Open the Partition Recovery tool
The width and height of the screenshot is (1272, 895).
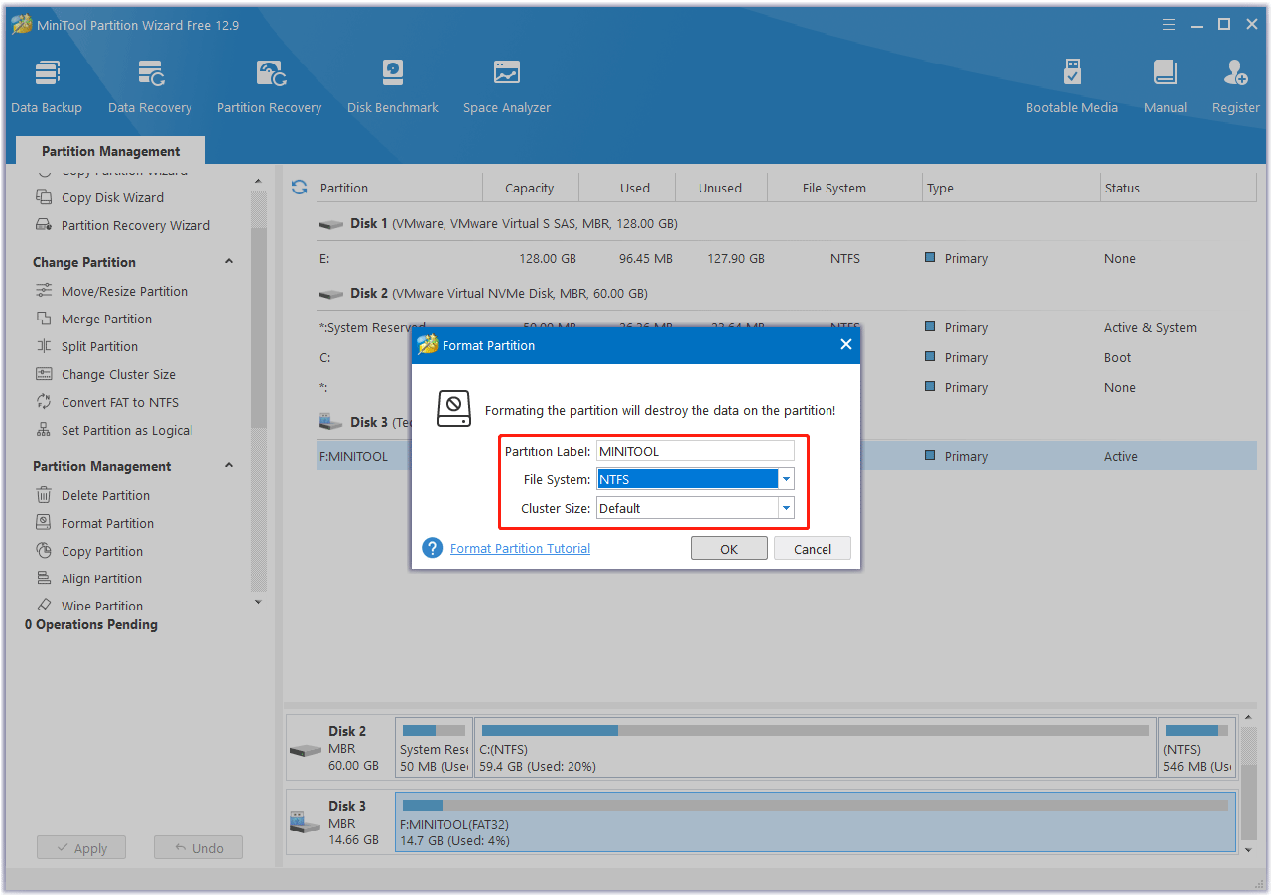269,84
